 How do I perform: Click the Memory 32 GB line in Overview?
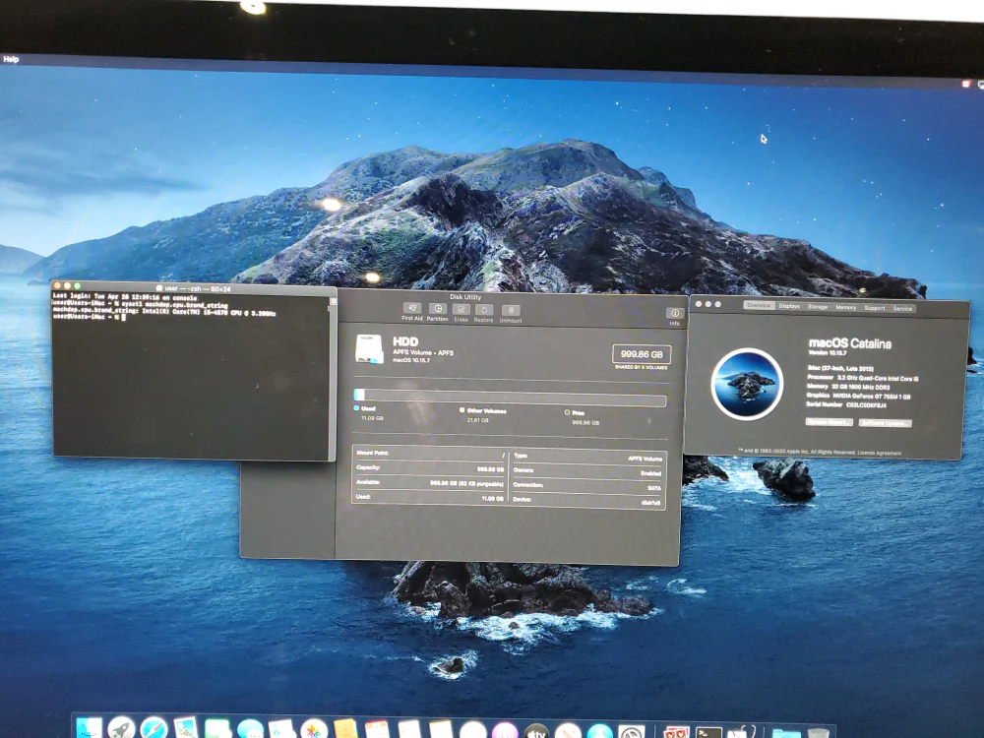click(x=848, y=387)
